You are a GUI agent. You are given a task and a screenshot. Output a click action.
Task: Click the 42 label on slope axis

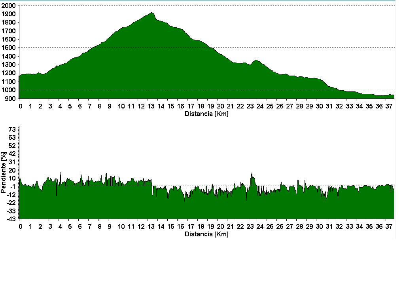(x=12, y=154)
